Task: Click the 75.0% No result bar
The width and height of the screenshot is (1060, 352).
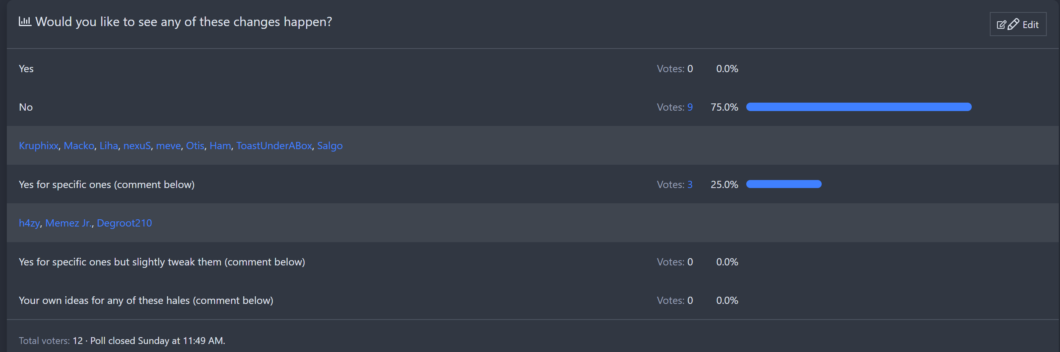Action: [858, 107]
